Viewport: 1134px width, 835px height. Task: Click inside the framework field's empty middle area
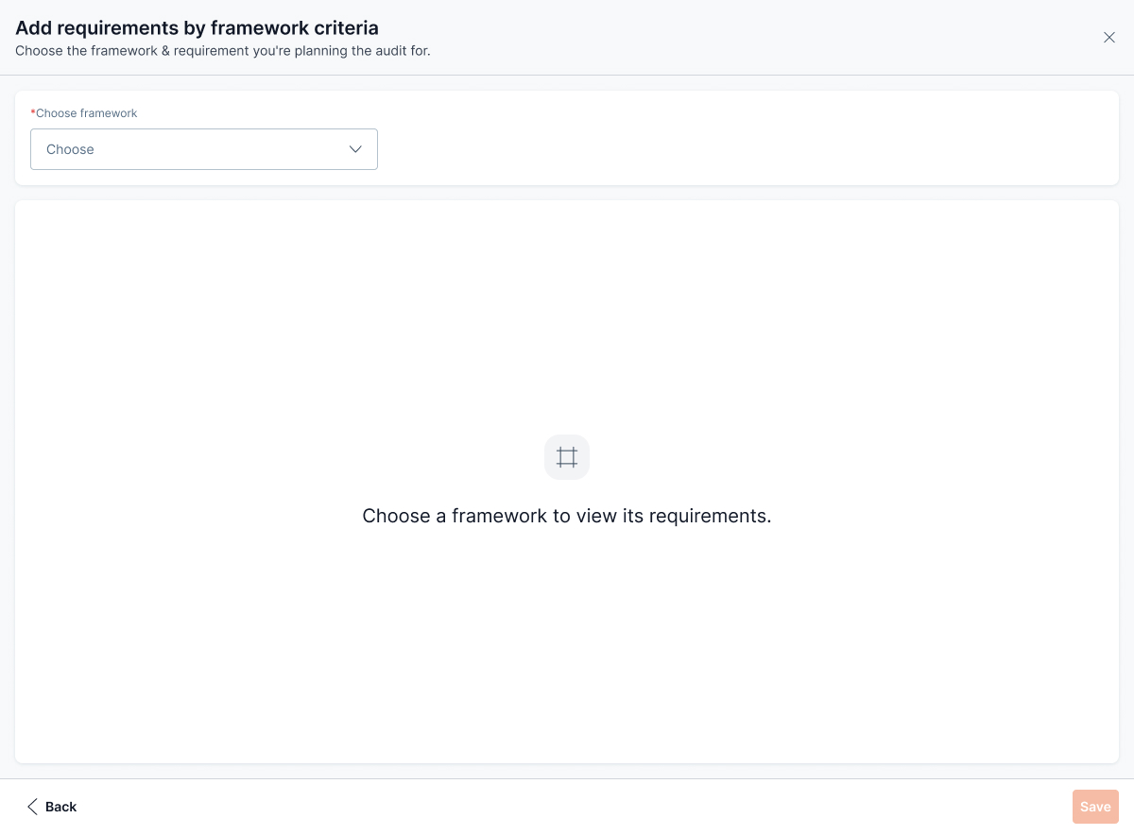tap(217, 149)
